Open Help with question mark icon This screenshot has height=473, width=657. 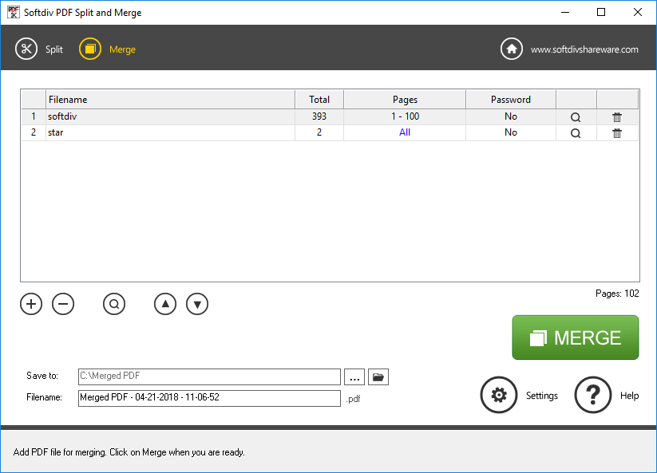593,396
